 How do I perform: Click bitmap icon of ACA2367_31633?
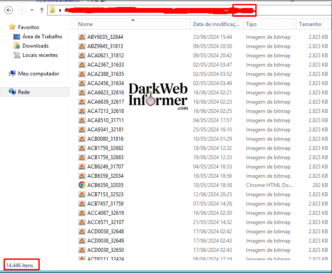(x=82, y=65)
